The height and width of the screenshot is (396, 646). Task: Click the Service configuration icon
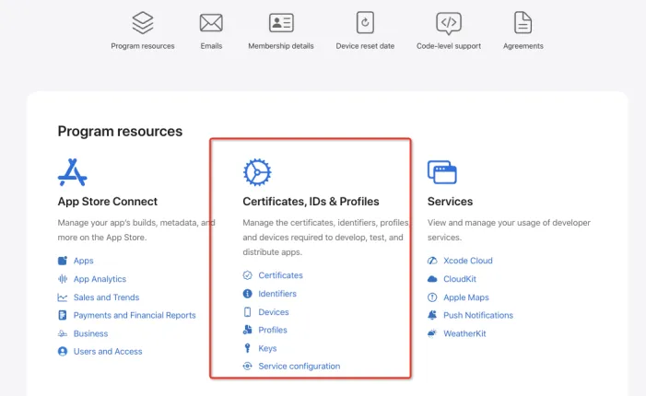pos(247,366)
